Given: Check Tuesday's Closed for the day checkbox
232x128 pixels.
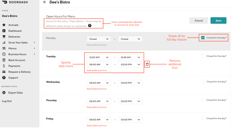Looking at the screenshot, I should 203,56.
